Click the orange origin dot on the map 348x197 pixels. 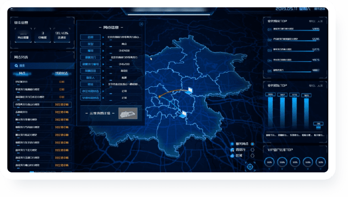[x=159, y=97]
